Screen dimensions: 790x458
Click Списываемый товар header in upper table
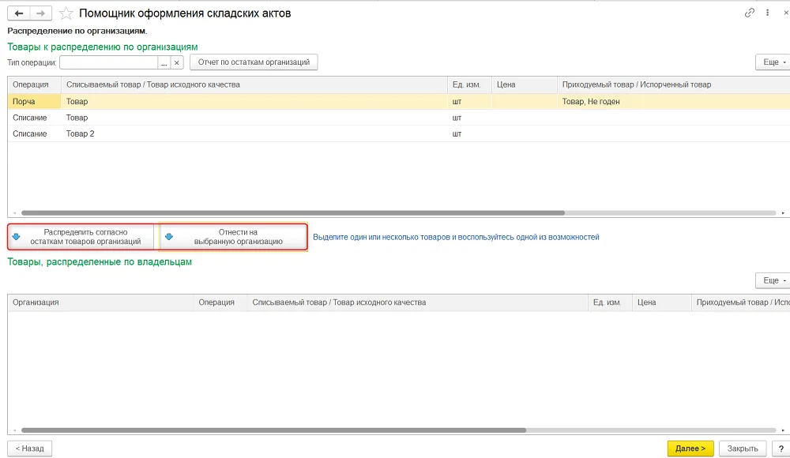point(254,84)
